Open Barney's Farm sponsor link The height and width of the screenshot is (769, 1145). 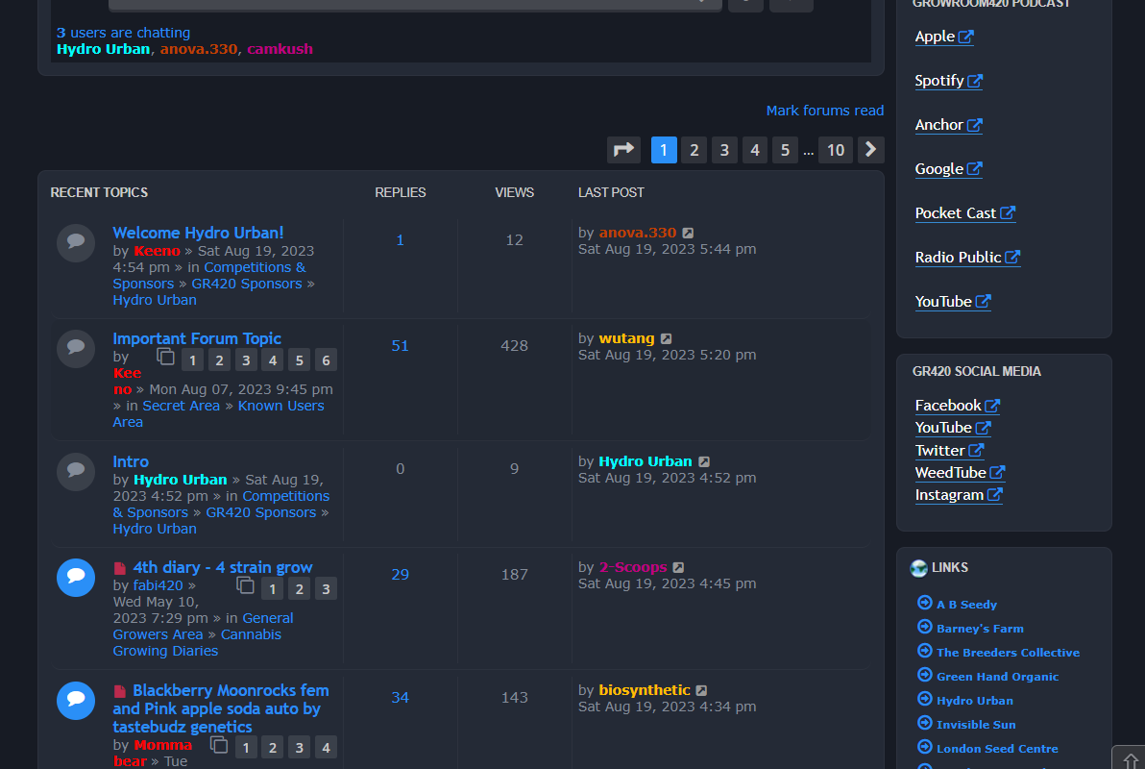click(x=980, y=629)
